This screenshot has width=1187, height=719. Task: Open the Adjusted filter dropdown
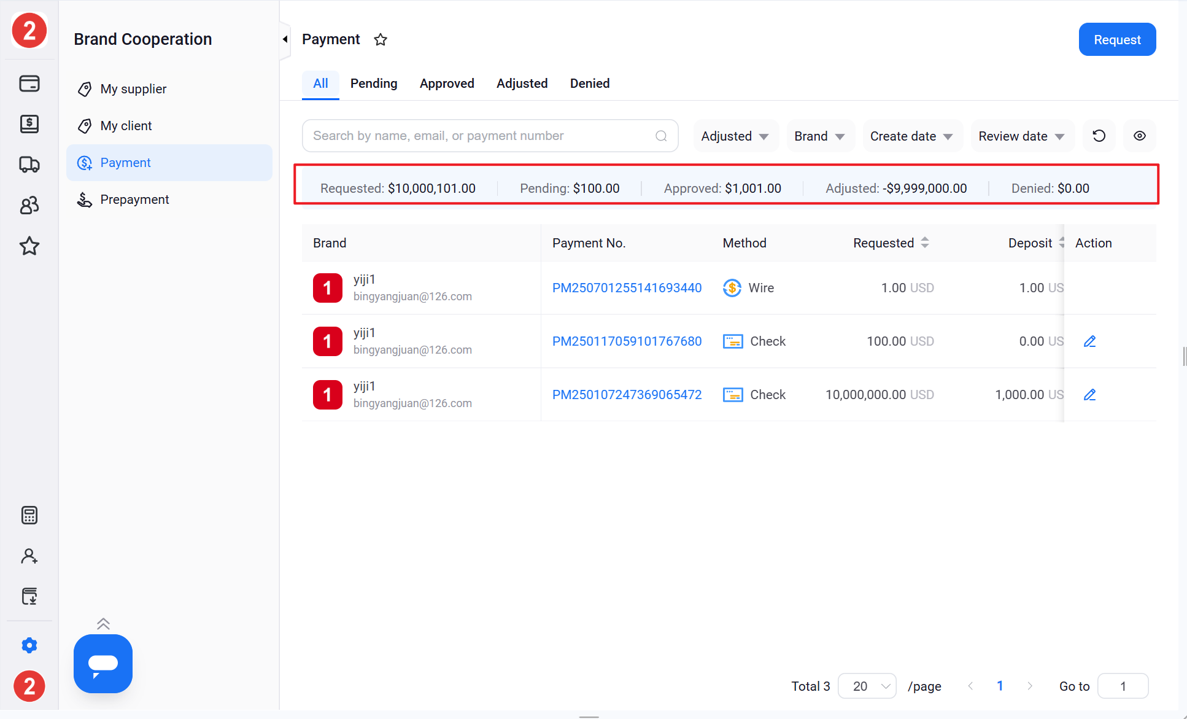click(735, 136)
